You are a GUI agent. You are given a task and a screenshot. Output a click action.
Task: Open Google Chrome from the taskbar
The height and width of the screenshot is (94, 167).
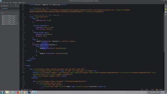[23, 92]
